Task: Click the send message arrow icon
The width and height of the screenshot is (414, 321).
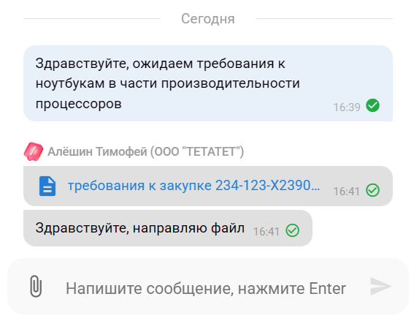Action: point(380,286)
